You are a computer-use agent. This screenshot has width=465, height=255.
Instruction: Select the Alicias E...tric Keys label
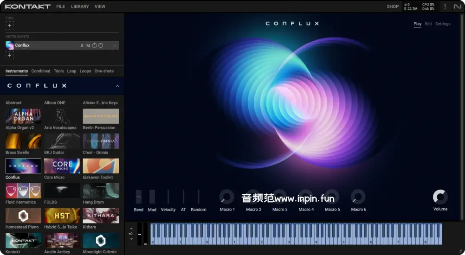pos(100,103)
